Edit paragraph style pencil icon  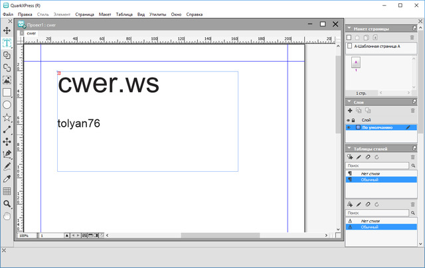pyautogui.click(x=359, y=157)
